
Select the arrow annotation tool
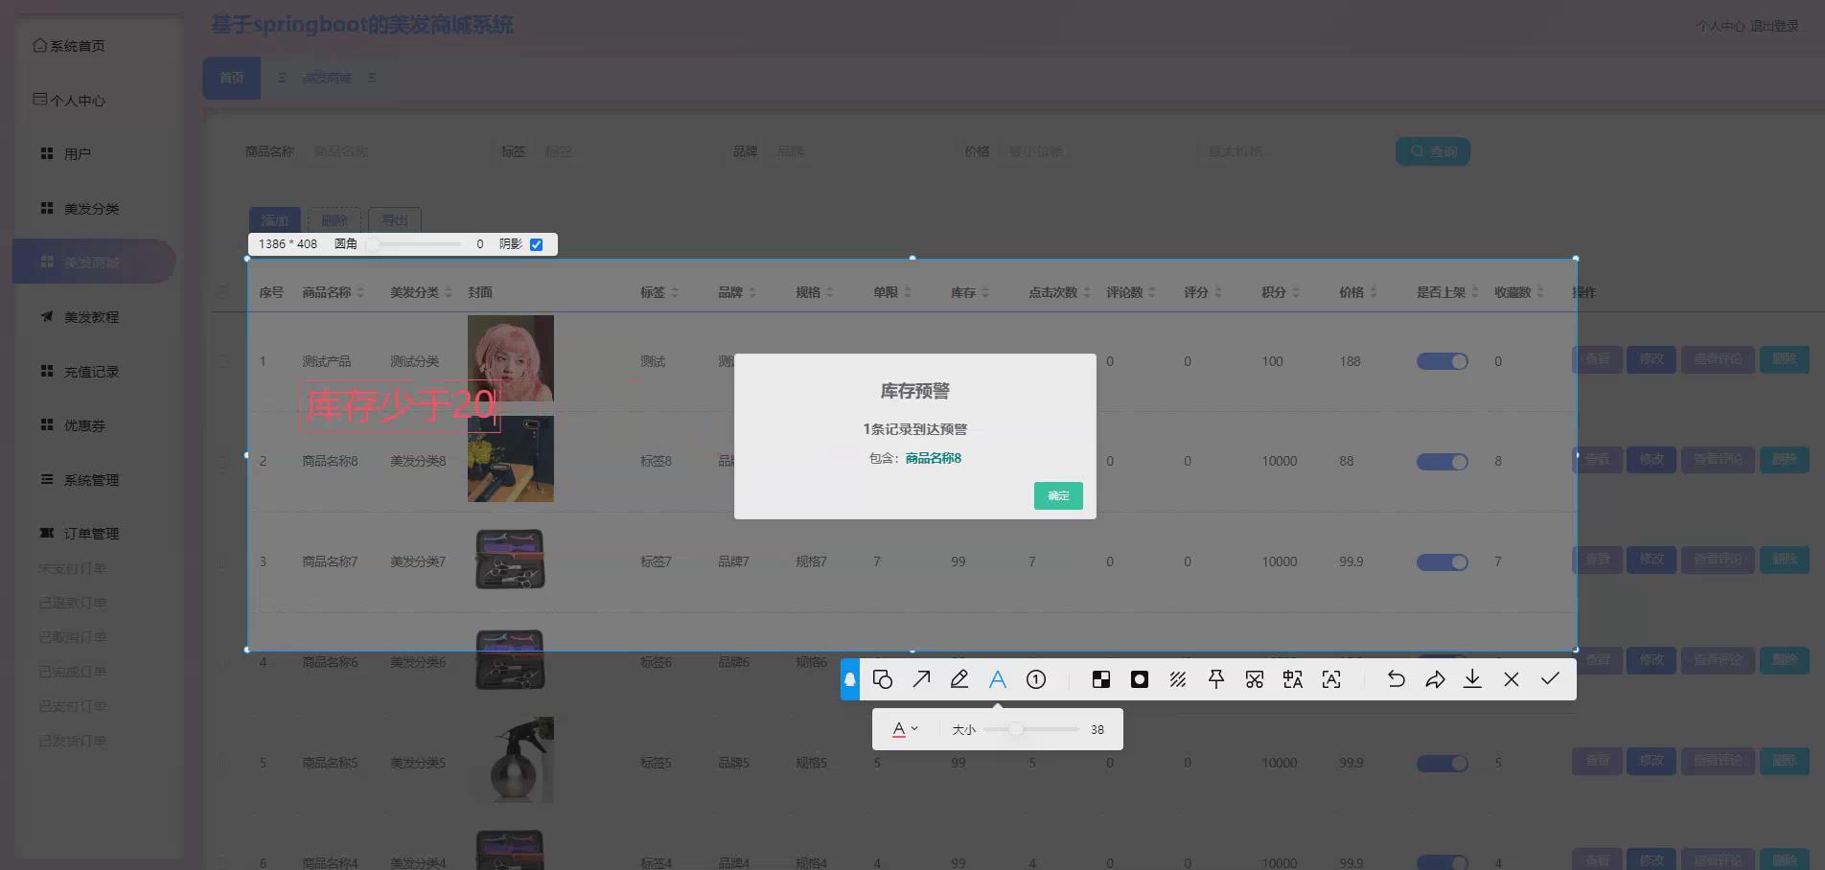[921, 679]
